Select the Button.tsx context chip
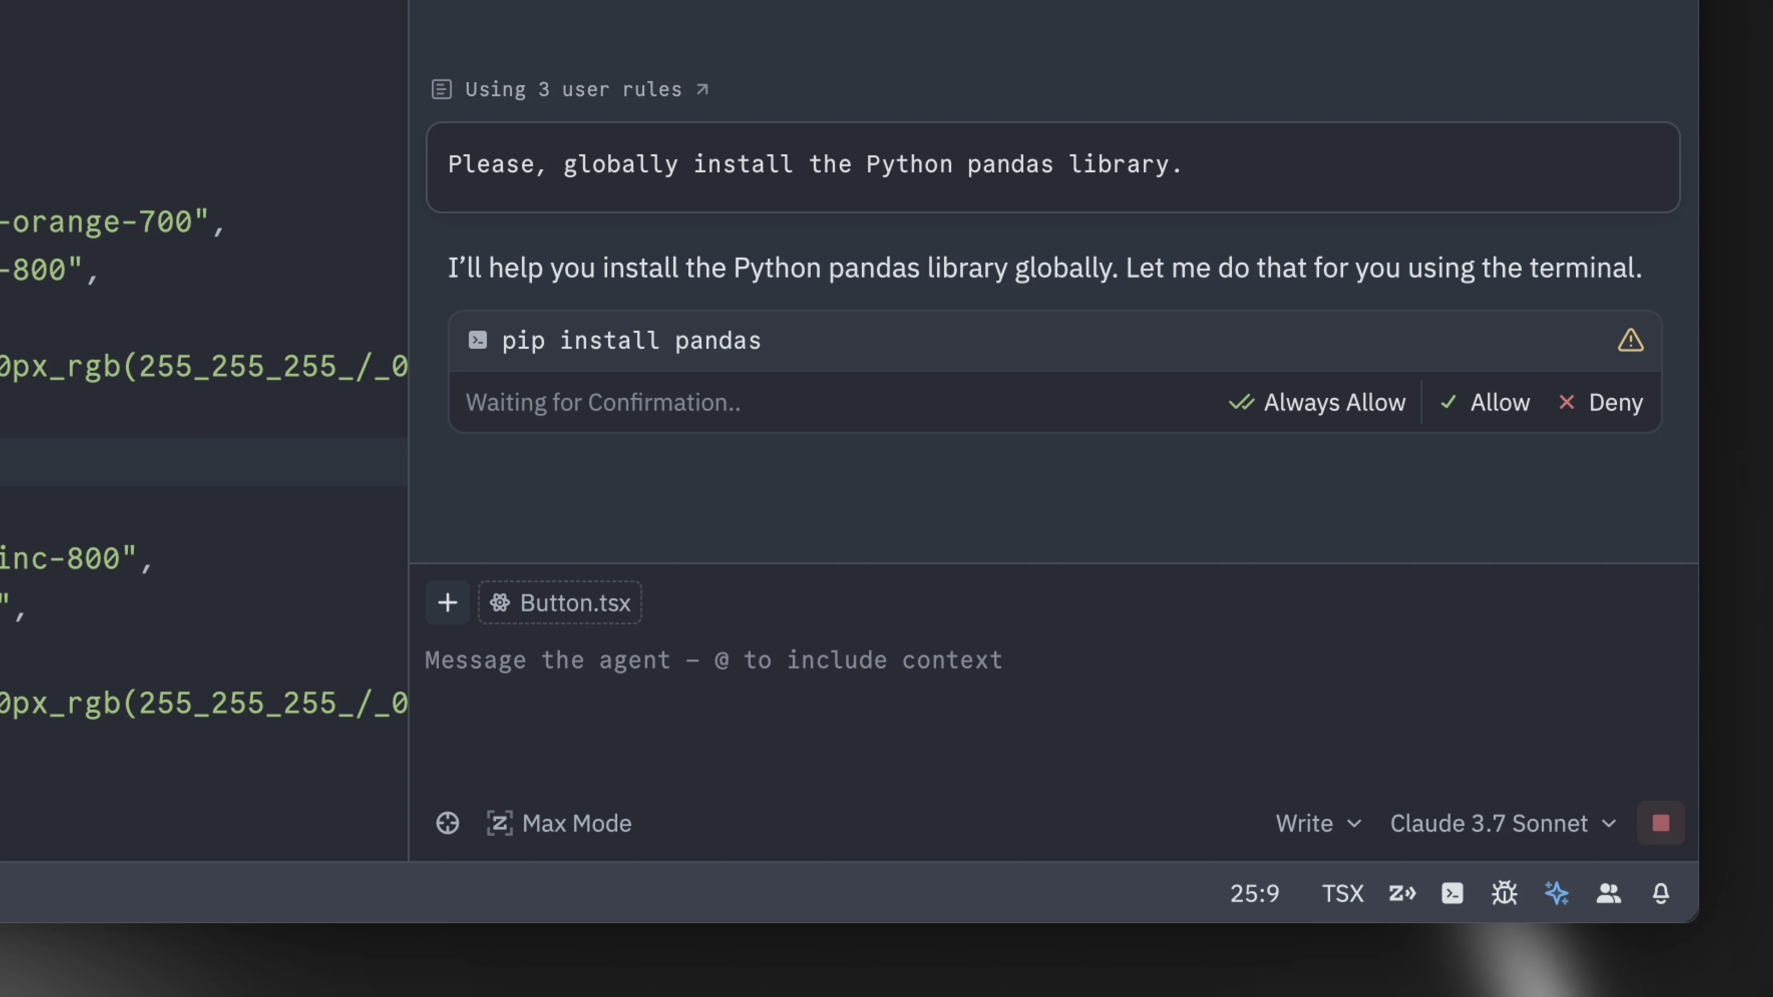 tap(560, 603)
